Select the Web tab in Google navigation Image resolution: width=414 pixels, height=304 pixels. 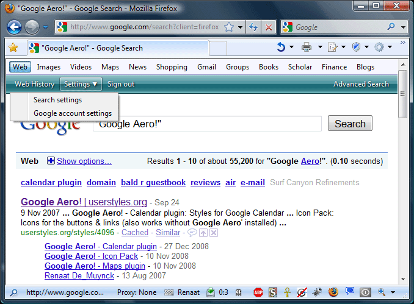20,67
